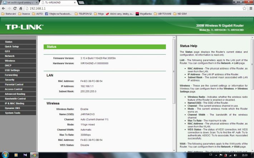Open the Facebook bookmark
The height and width of the screenshot is (158, 254).
58,14
